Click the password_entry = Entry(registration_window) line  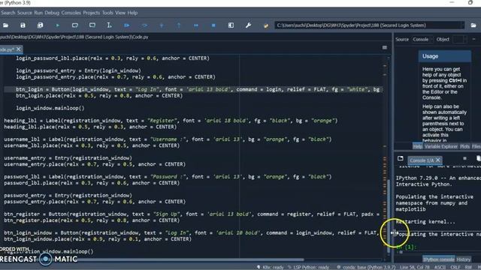(68, 195)
